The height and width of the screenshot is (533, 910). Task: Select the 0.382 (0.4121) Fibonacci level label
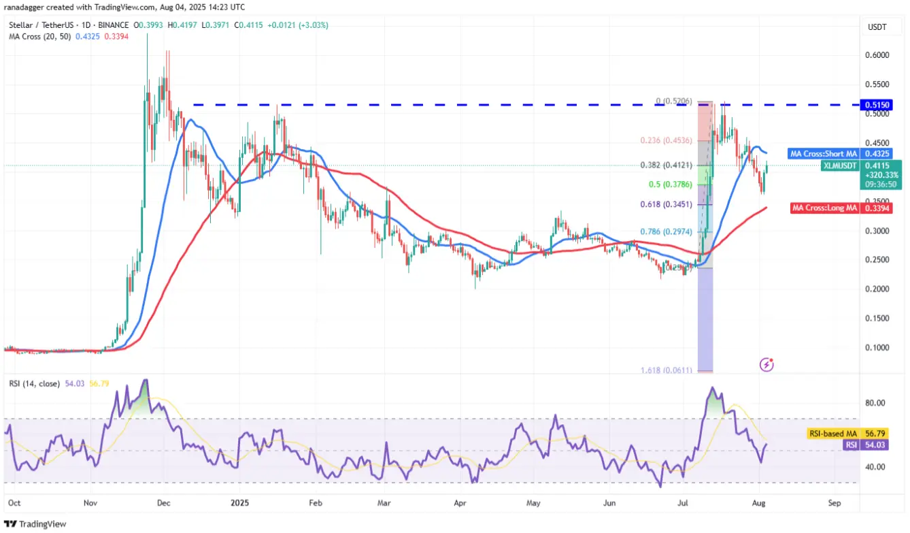tap(666, 165)
